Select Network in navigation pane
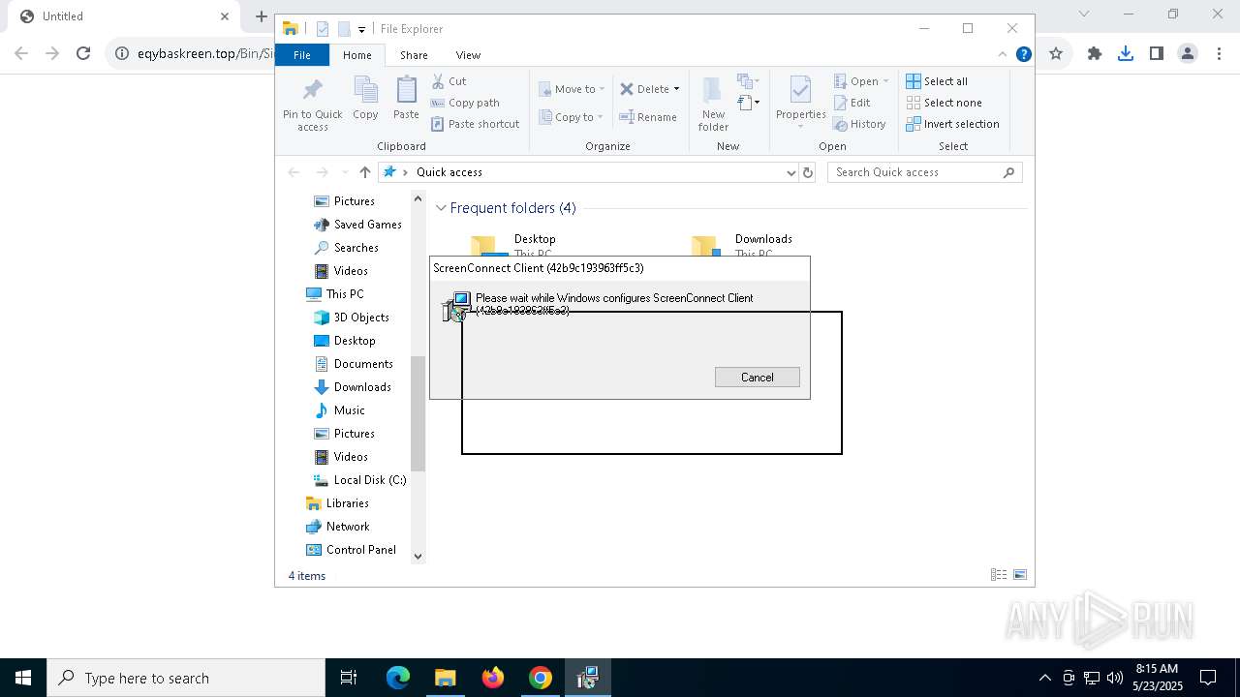 pos(337,527)
